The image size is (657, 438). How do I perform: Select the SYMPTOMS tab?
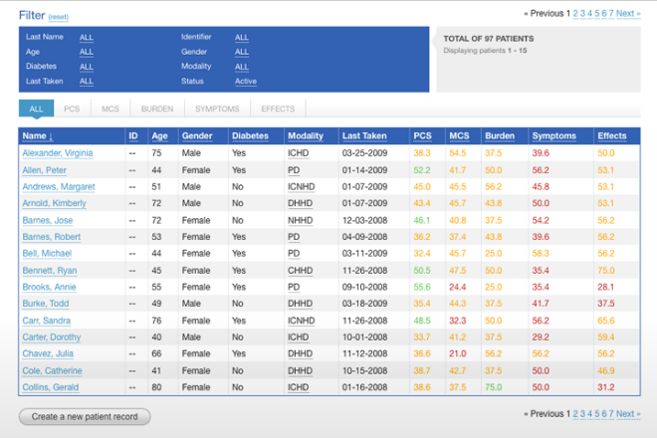coord(217,109)
